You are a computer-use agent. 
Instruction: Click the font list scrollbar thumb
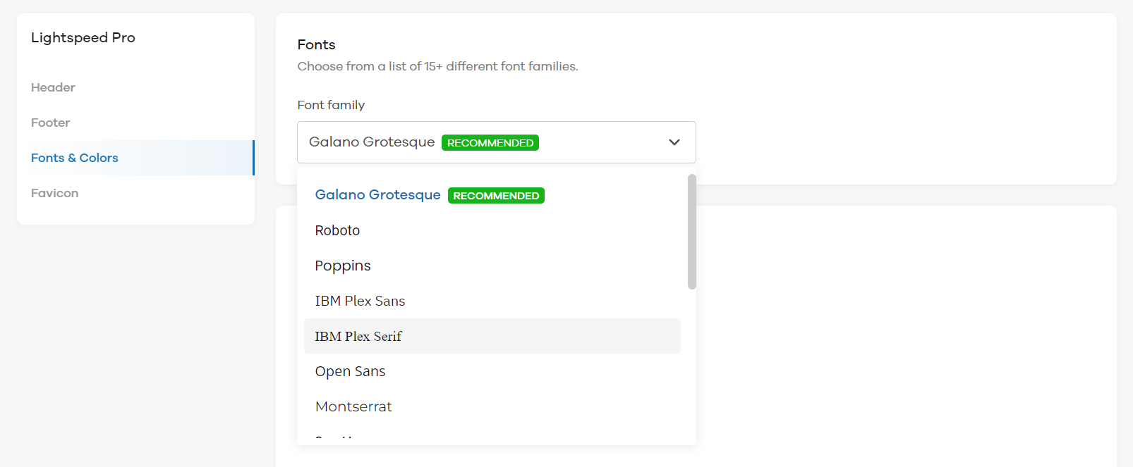(692, 231)
